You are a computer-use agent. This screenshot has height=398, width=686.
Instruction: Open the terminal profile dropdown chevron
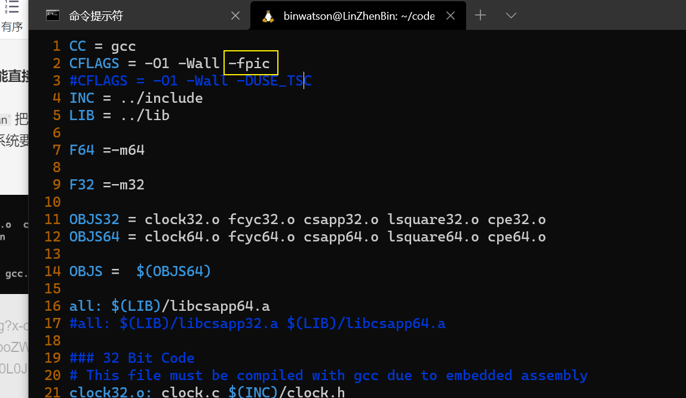pyautogui.click(x=511, y=16)
